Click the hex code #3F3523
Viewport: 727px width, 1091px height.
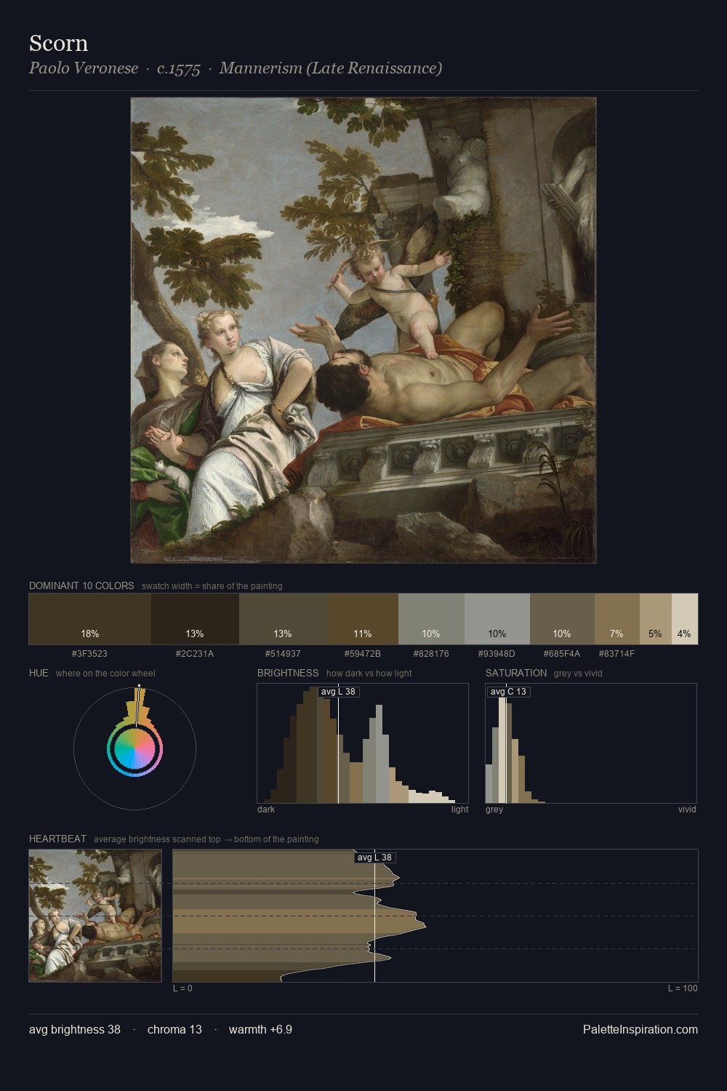(89, 654)
